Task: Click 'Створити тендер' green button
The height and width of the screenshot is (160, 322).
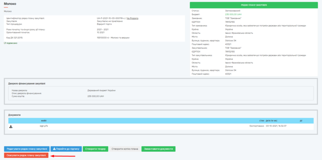Action: [x=96, y=149]
